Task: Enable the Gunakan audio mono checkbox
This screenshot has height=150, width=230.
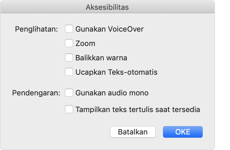Action: point(69,93)
